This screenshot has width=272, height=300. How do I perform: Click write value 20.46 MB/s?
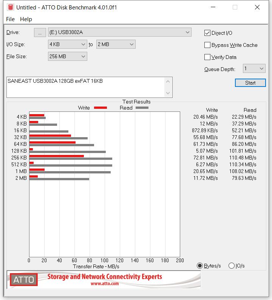point(206,117)
